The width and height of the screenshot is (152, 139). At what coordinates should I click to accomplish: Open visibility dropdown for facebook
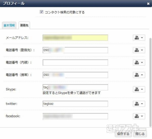click(139, 116)
